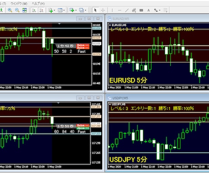
Task: Select the equidistant channel tool
Action: click(134, 10)
